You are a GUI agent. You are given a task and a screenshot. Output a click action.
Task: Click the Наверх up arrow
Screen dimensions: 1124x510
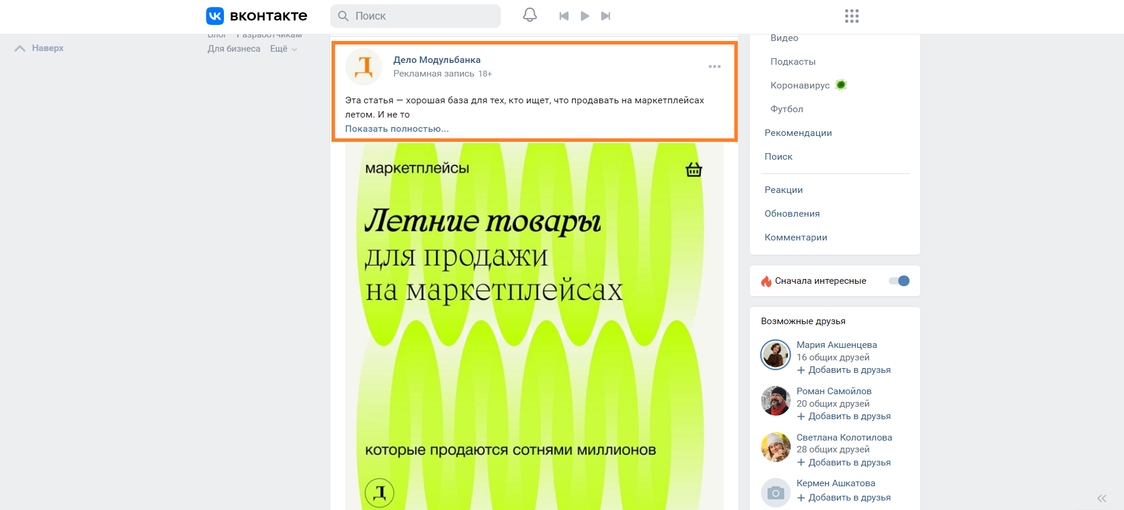(x=20, y=48)
